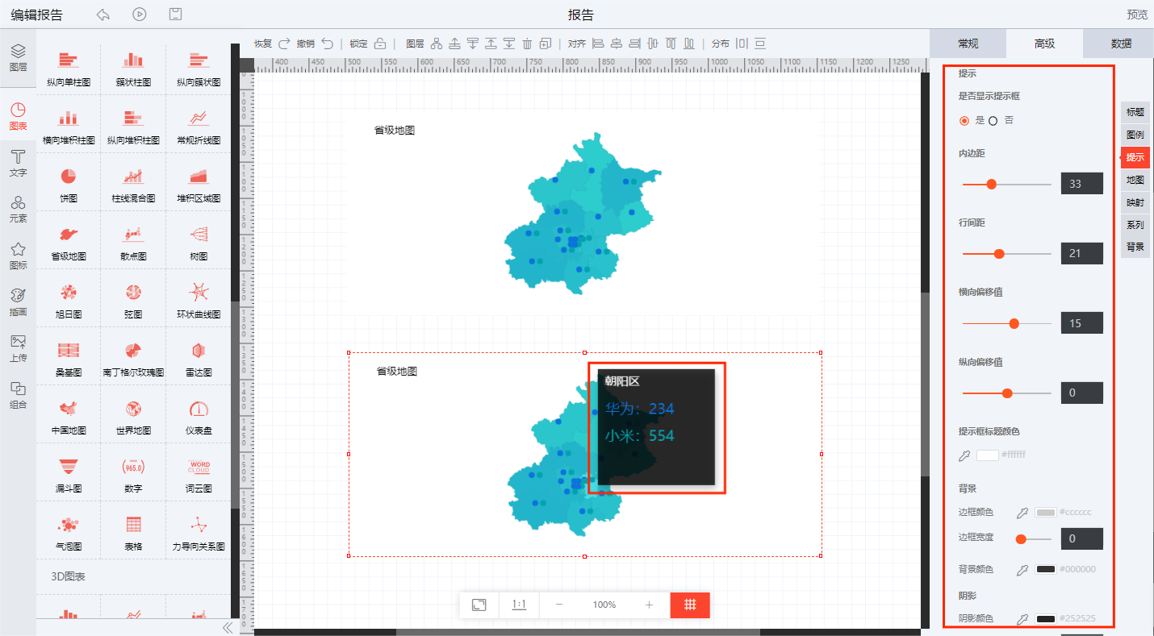Open the 元素 elements sidebar panel
The width and height of the screenshot is (1154, 636).
point(18,209)
